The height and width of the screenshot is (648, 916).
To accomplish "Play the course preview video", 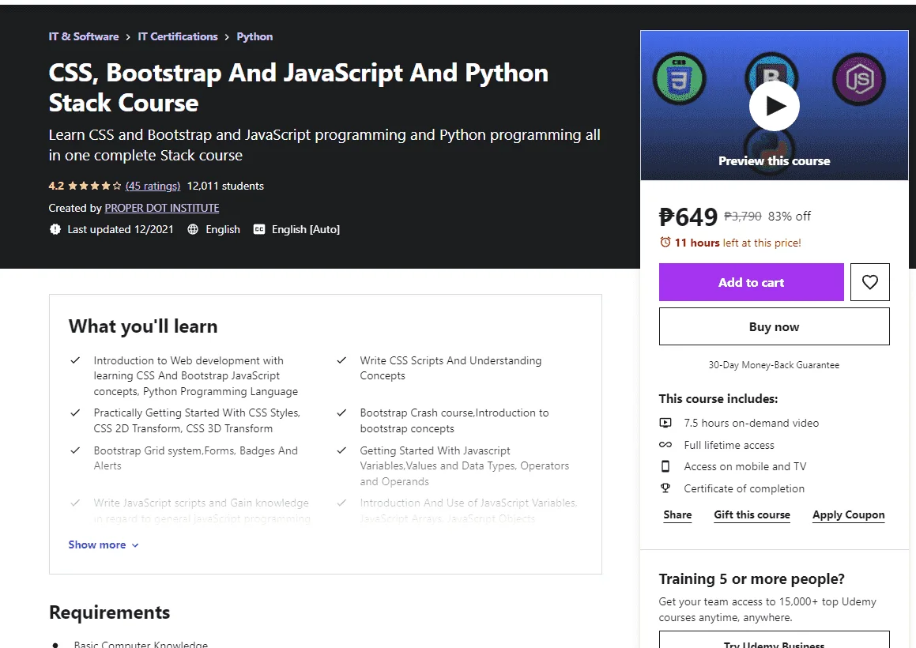I will pos(774,107).
